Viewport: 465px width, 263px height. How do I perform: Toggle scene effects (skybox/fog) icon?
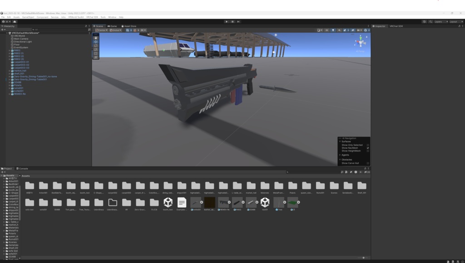click(x=345, y=30)
